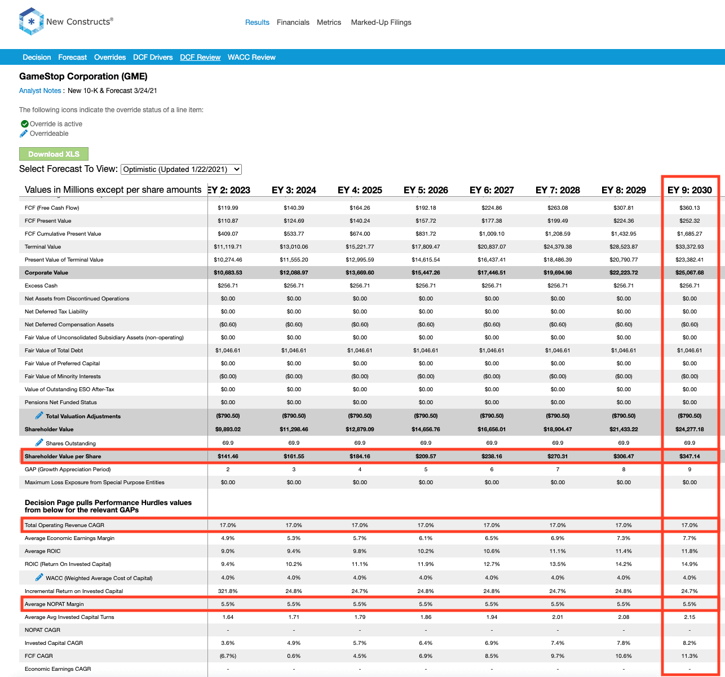Click the $33,372.93 terminal value cell
The width and height of the screenshot is (725, 677).
[x=689, y=247]
